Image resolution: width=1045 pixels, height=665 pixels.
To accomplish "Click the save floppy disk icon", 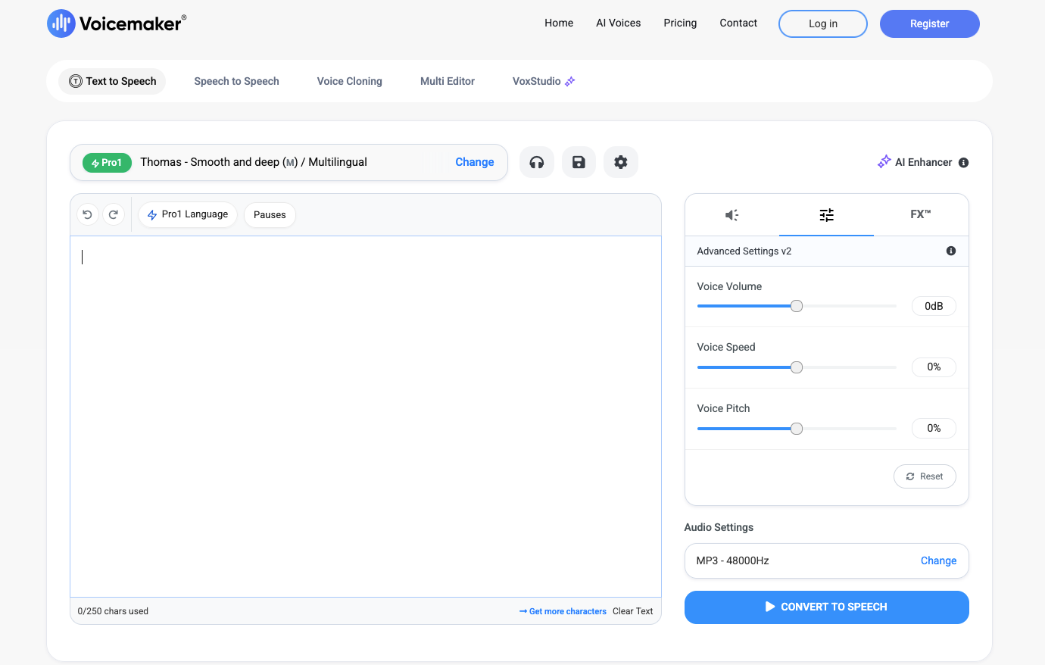I will click(x=579, y=162).
